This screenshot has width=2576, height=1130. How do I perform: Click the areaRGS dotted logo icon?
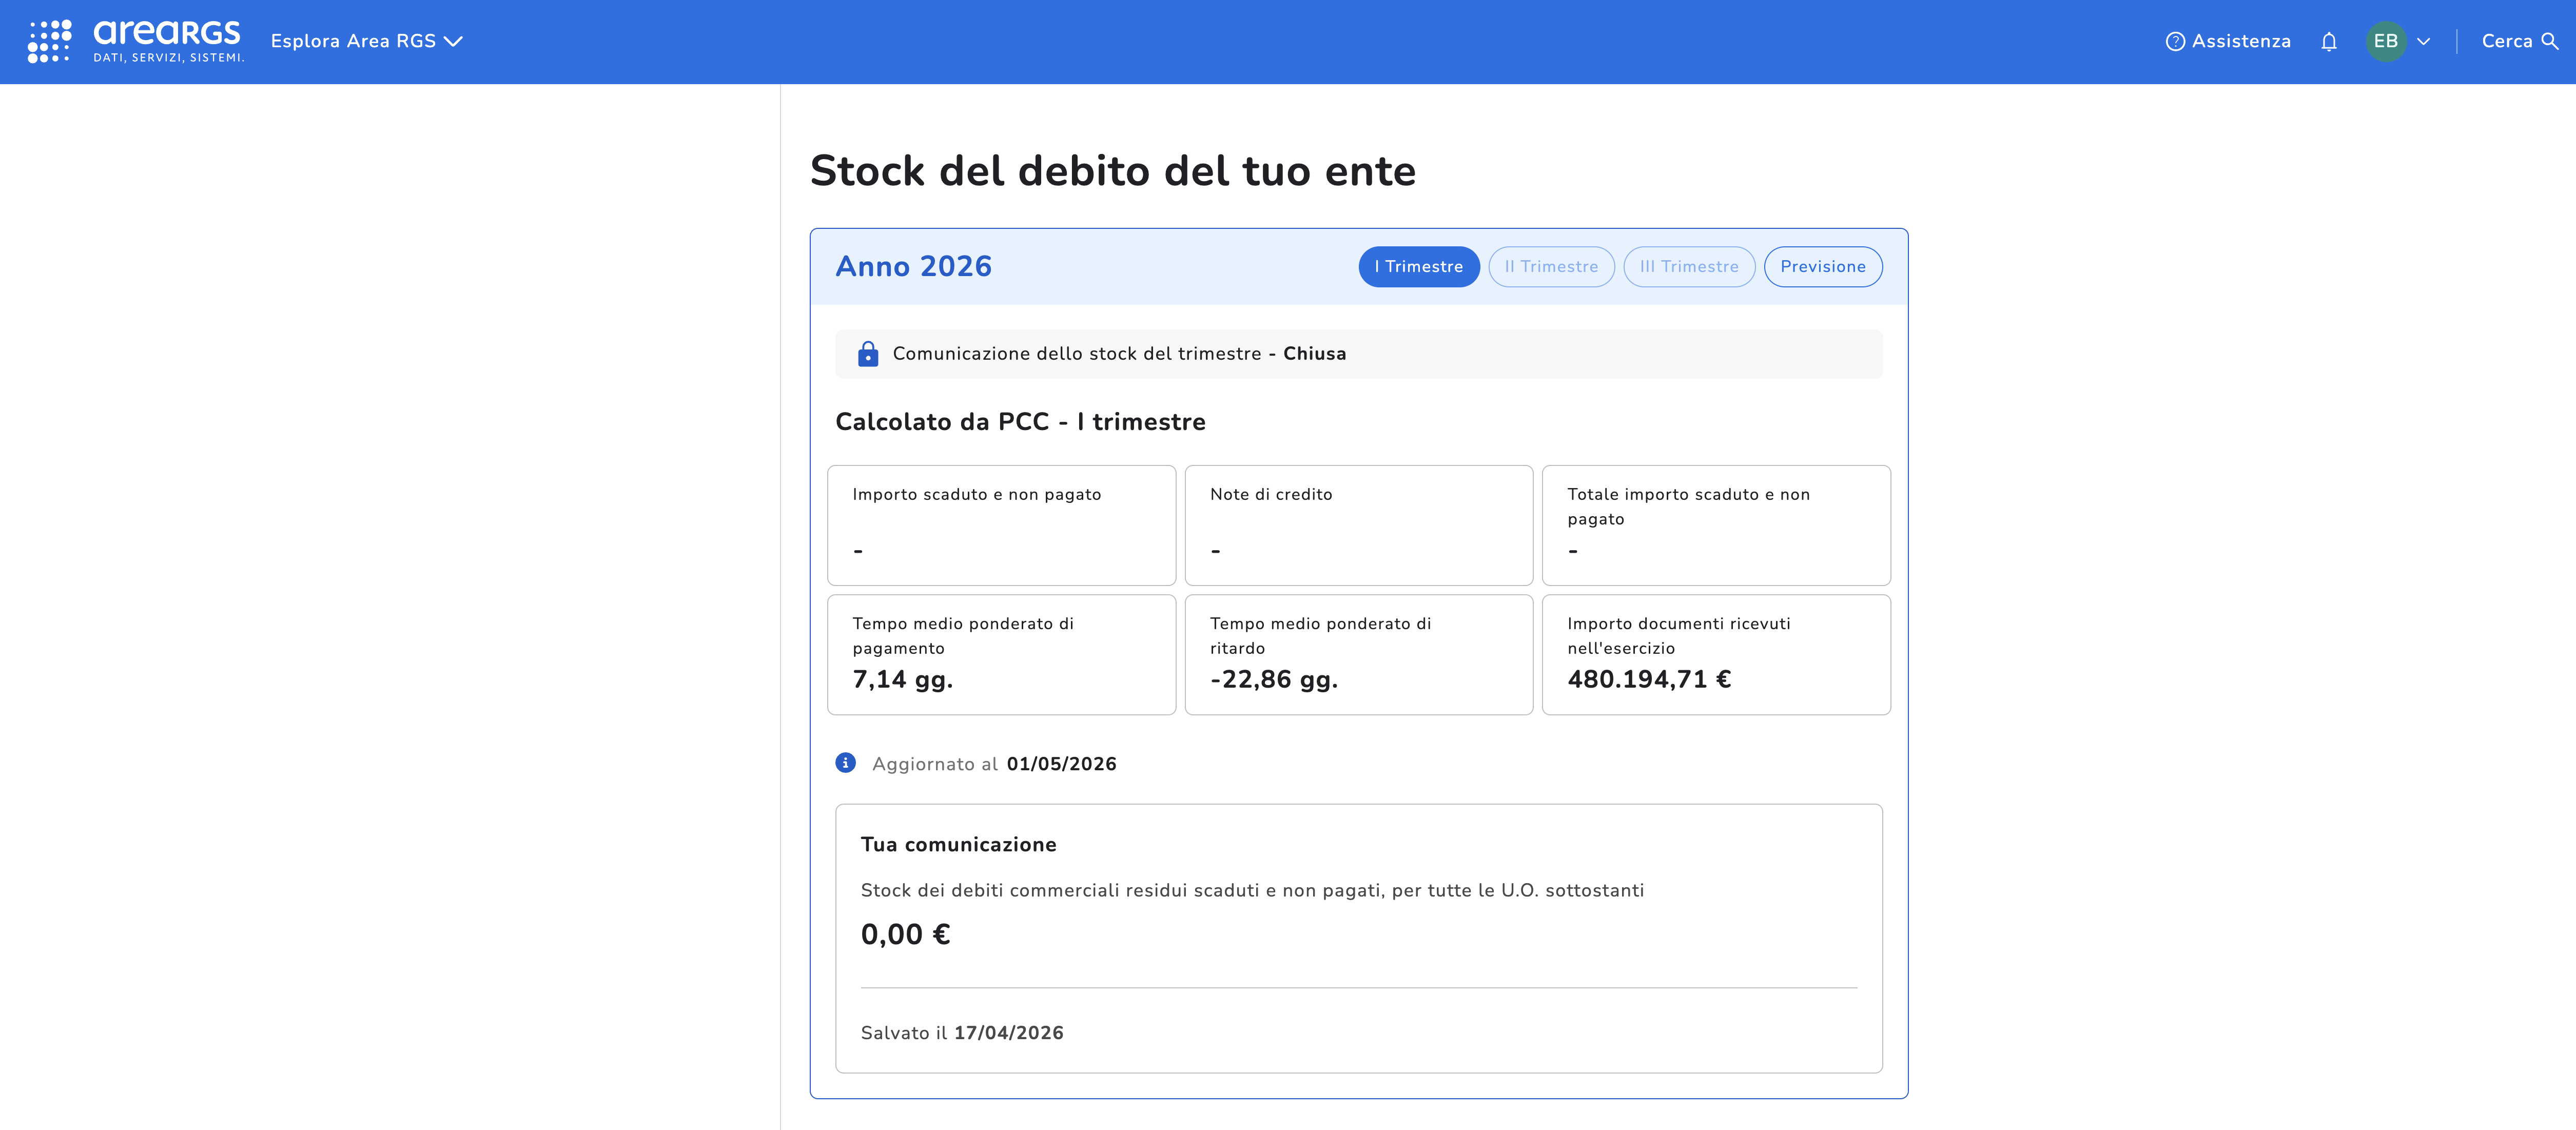[x=49, y=41]
